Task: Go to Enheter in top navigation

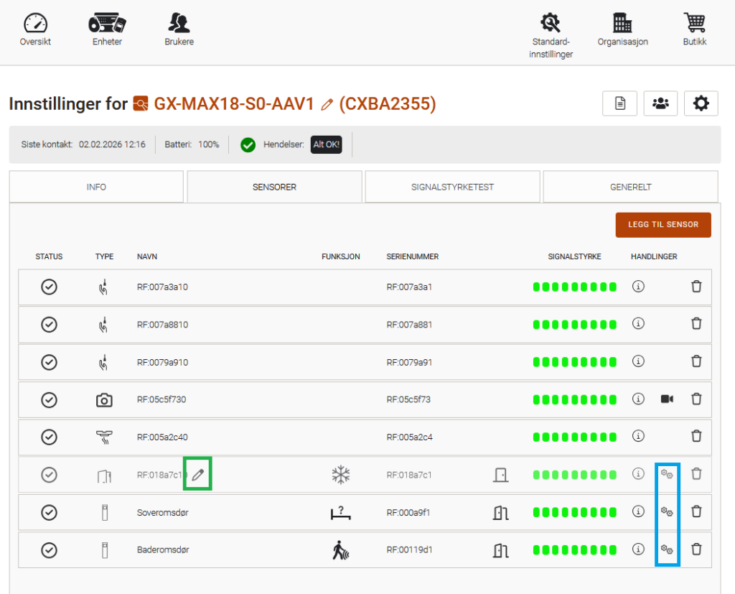Action: (107, 29)
